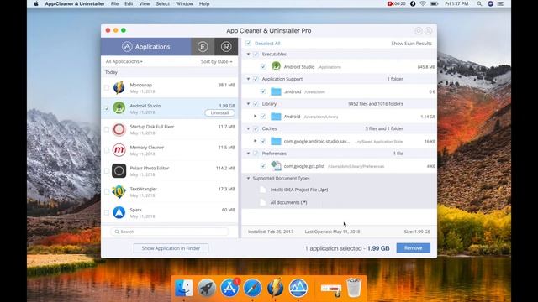The height and width of the screenshot is (302, 538).
Task: Click the Polarr Photo Editor icon
Action: tap(119, 171)
